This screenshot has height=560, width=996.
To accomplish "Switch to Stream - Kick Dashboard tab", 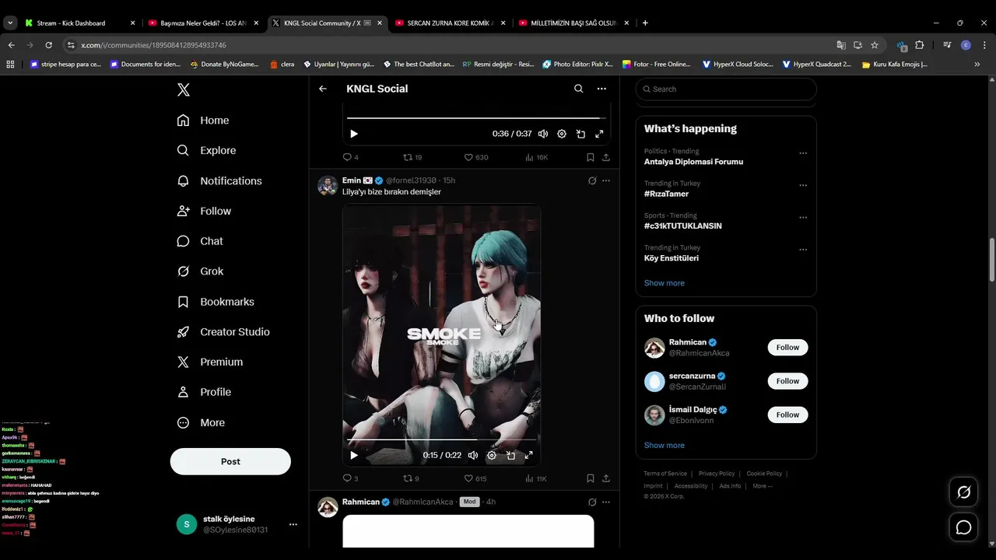I will [x=79, y=23].
